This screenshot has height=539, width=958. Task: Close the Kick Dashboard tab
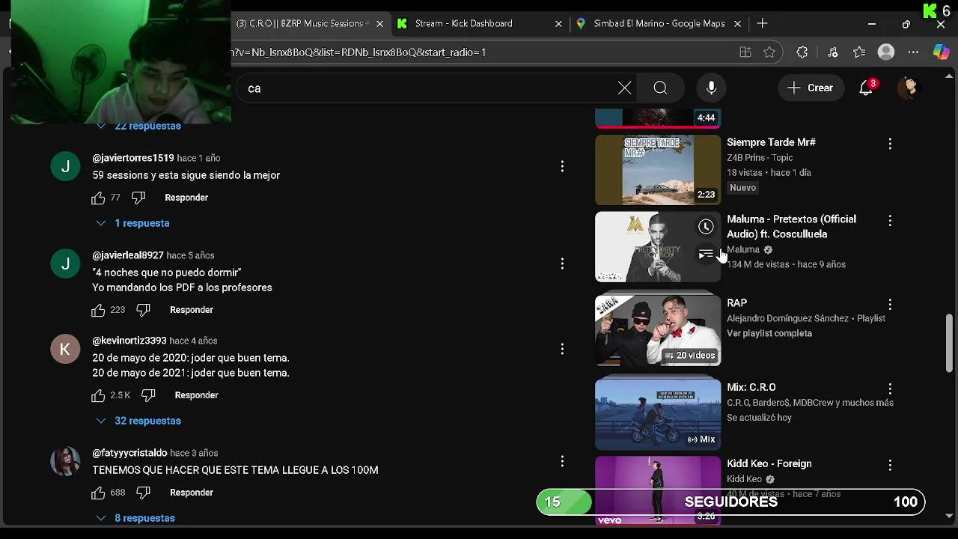[x=558, y=24]
